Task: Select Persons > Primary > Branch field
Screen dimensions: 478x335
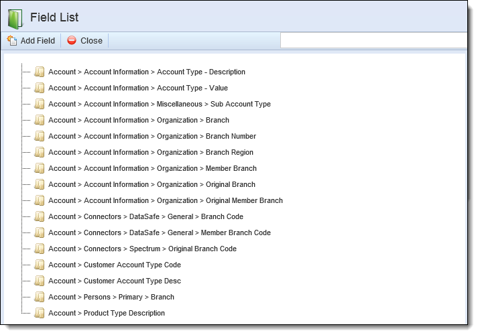Action: click(111, 297)
